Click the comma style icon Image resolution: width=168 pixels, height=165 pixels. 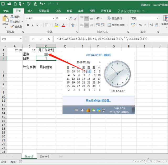(145, 25)
